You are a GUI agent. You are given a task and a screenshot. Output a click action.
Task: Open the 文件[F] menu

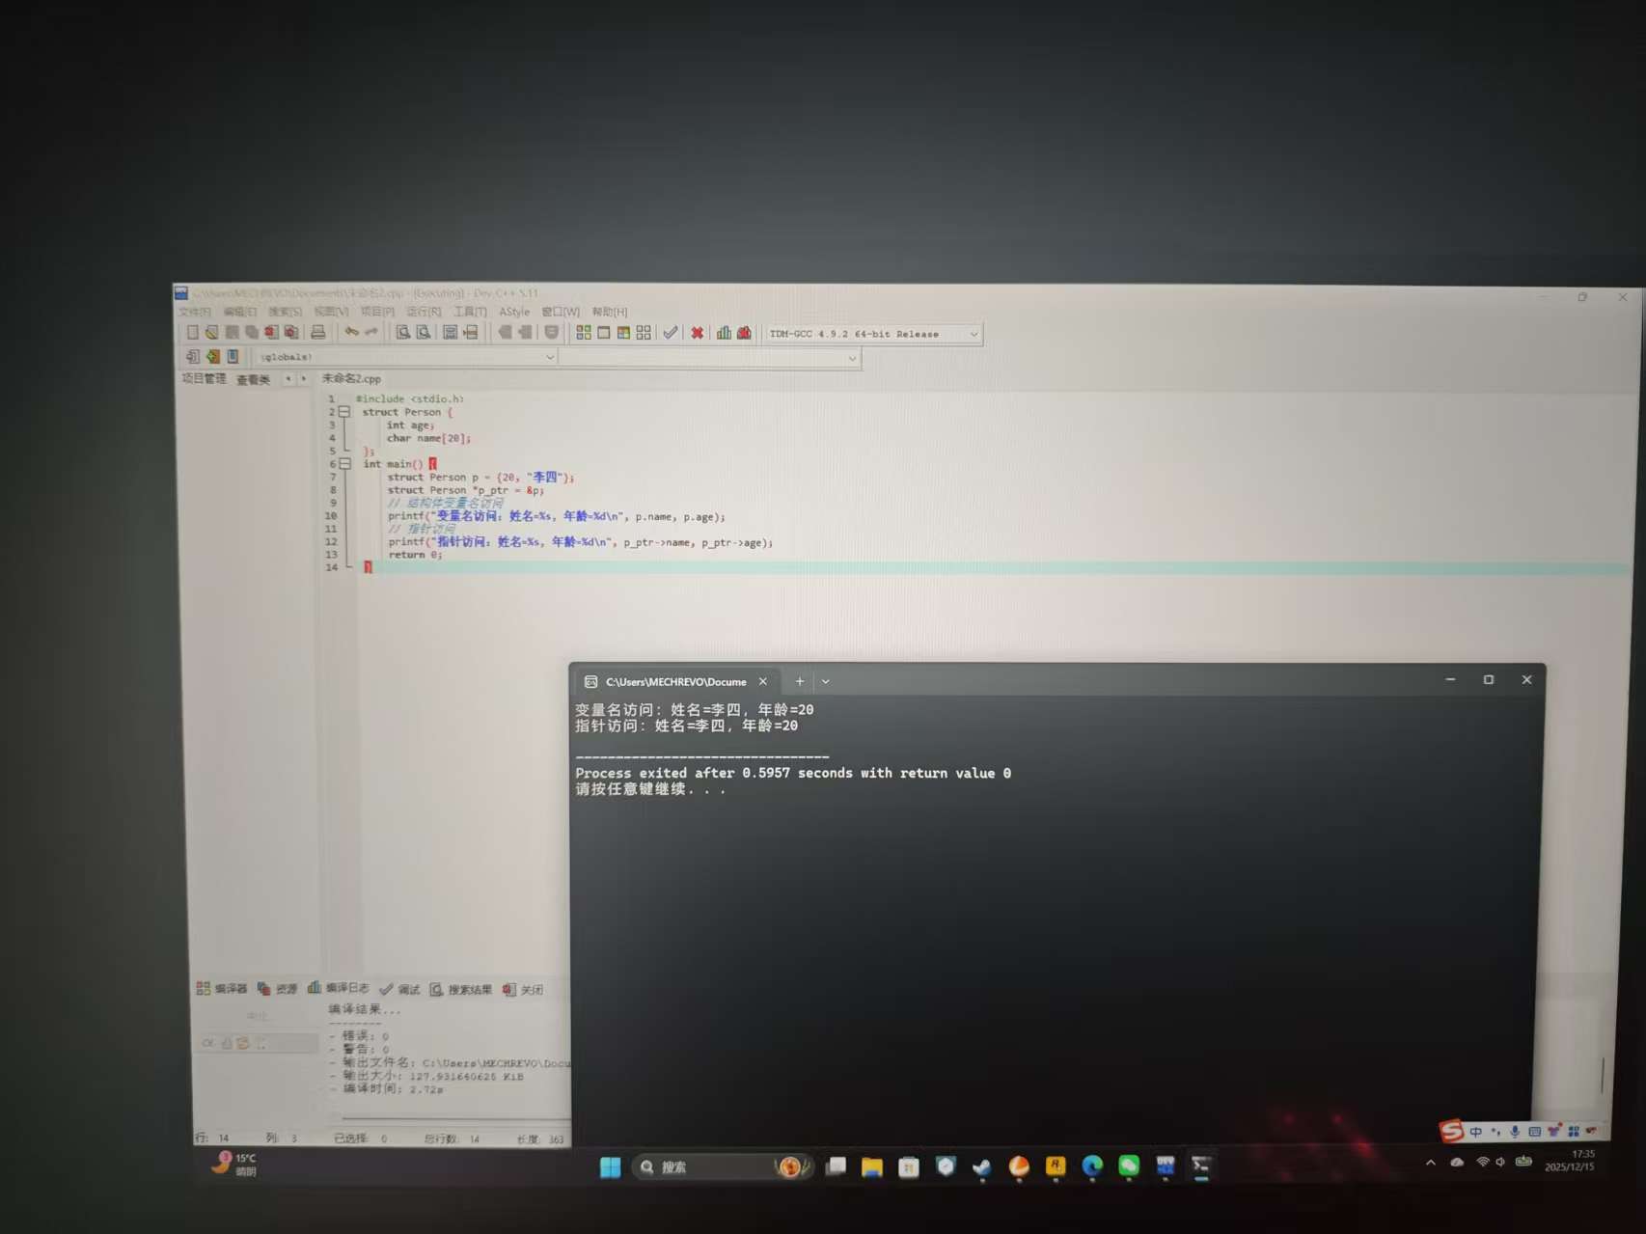point(194,312)
